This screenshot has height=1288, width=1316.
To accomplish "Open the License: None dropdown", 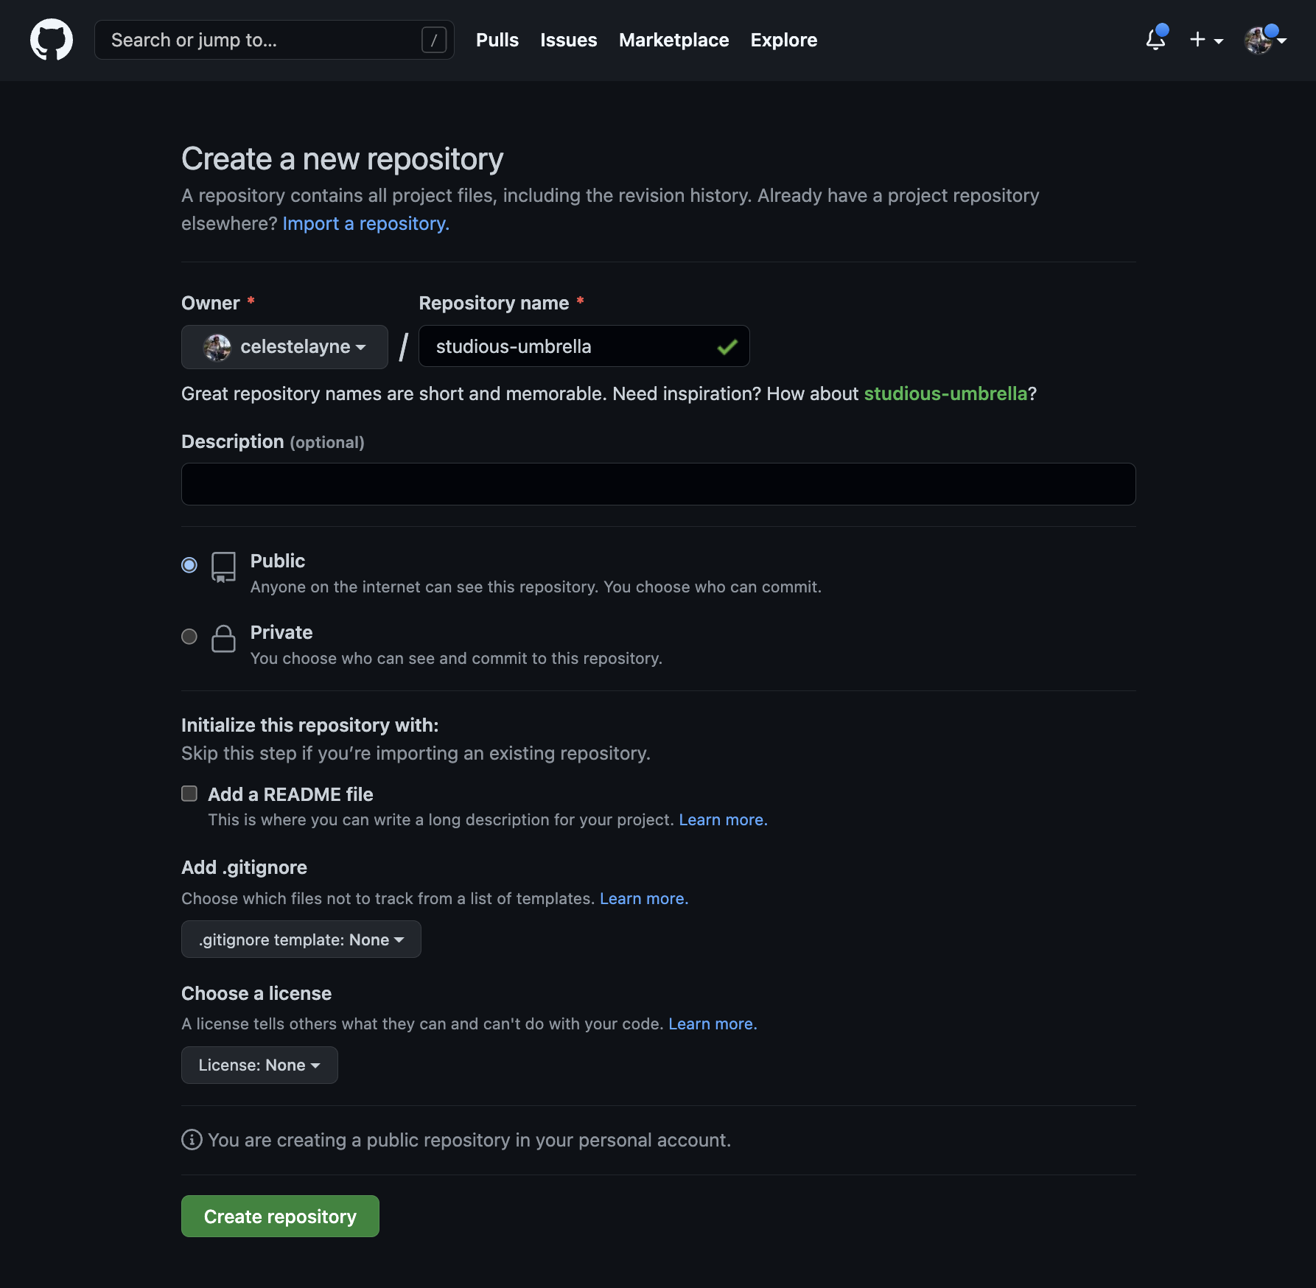I will (x=259, y=1065).
